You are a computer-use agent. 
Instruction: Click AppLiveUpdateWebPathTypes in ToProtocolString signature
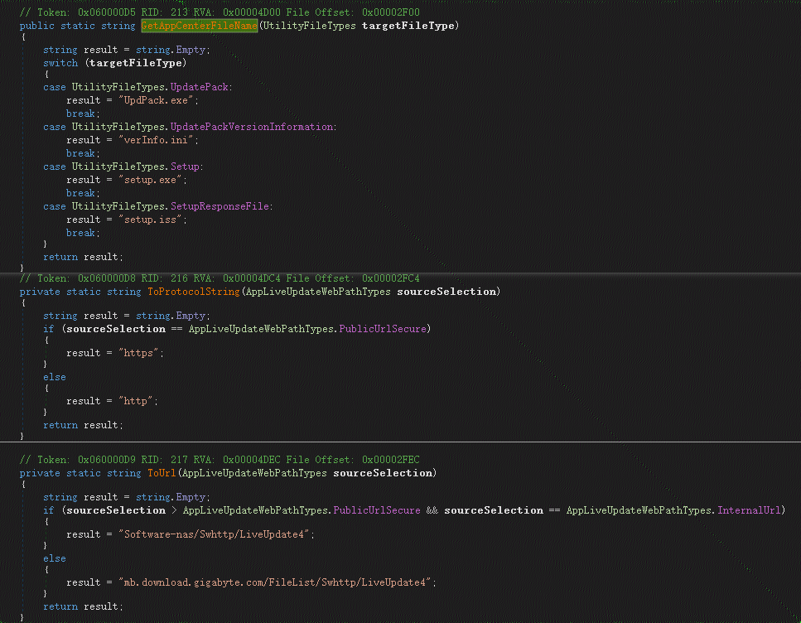318,292
